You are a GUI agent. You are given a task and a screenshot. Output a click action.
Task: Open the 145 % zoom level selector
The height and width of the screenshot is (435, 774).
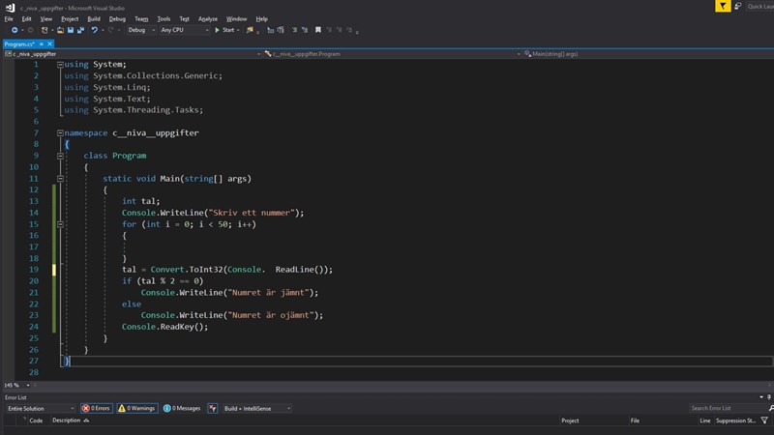15,385
